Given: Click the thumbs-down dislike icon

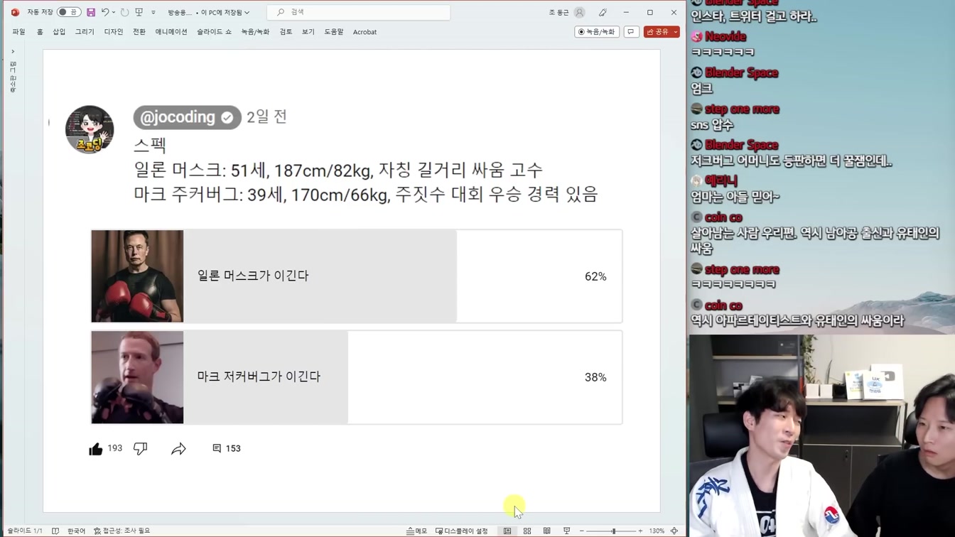Looking at the screenshot, I should (x=140, y=448).
